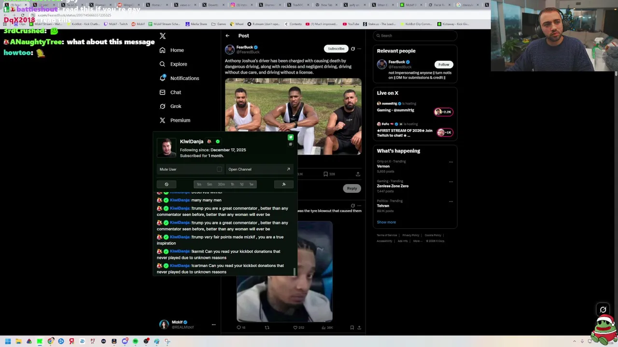Open Mizkif account menu dots
The width and height of the screenshot is (618, 347).
213,325
